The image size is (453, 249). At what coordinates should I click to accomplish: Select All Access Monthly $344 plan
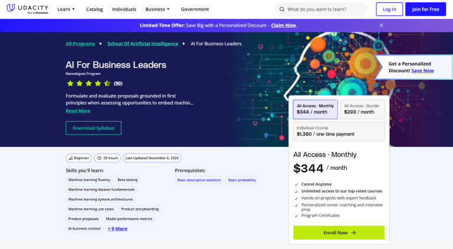coord(315,109)
